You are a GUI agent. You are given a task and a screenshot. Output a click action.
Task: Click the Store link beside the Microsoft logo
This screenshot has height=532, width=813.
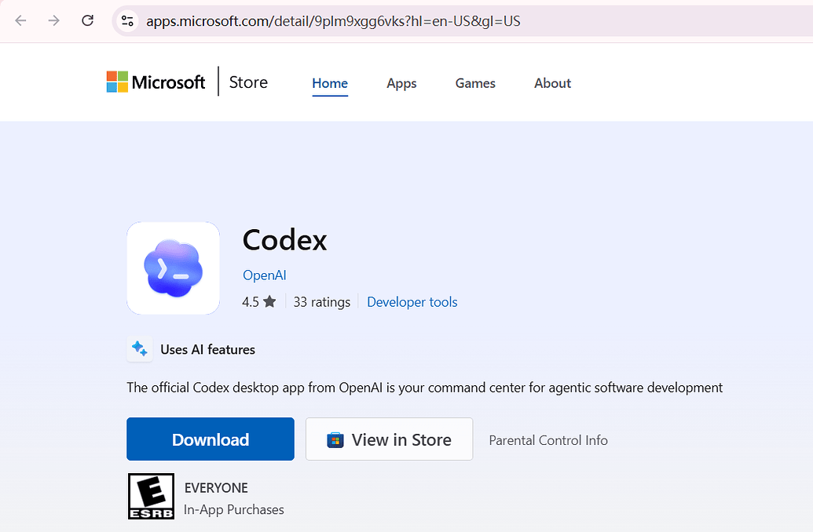[248, 82]
